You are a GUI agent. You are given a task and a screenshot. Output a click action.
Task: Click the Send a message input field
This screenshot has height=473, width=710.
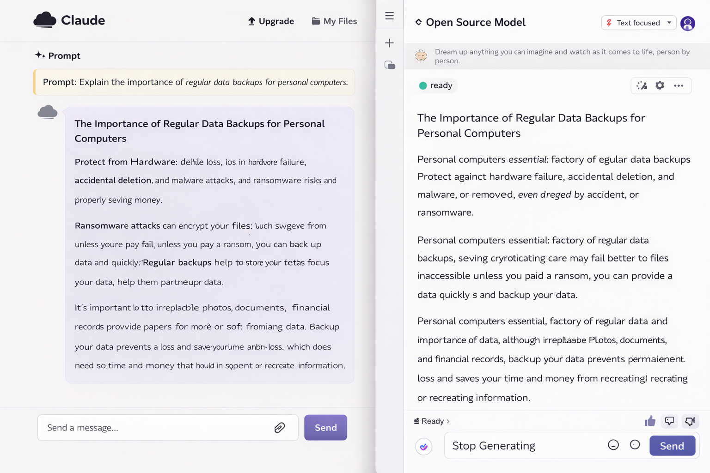coord(157,428)
